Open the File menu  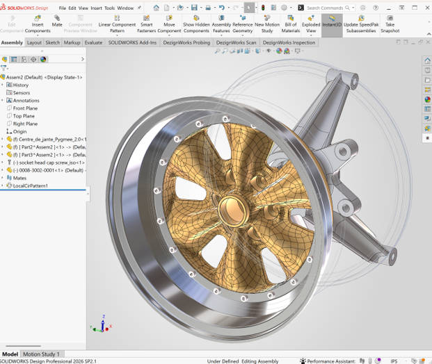[x=63, y=8]
